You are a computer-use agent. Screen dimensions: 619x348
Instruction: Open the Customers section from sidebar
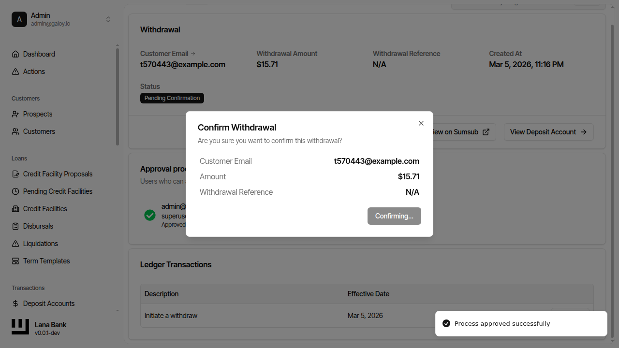38,131
